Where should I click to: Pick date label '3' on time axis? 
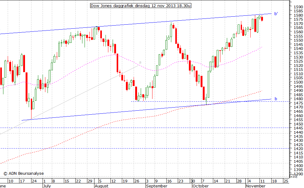tap(147, 181)
